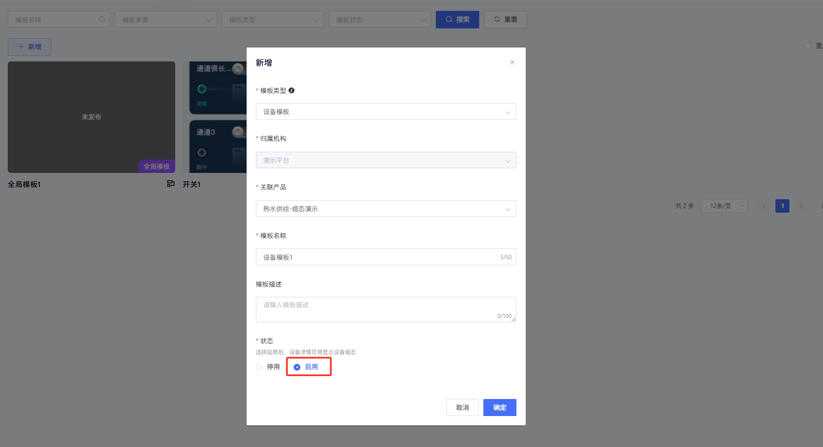
Task: Open the 12条/页 page size selector
Action: pyautogui.click(x=724, y=206)
